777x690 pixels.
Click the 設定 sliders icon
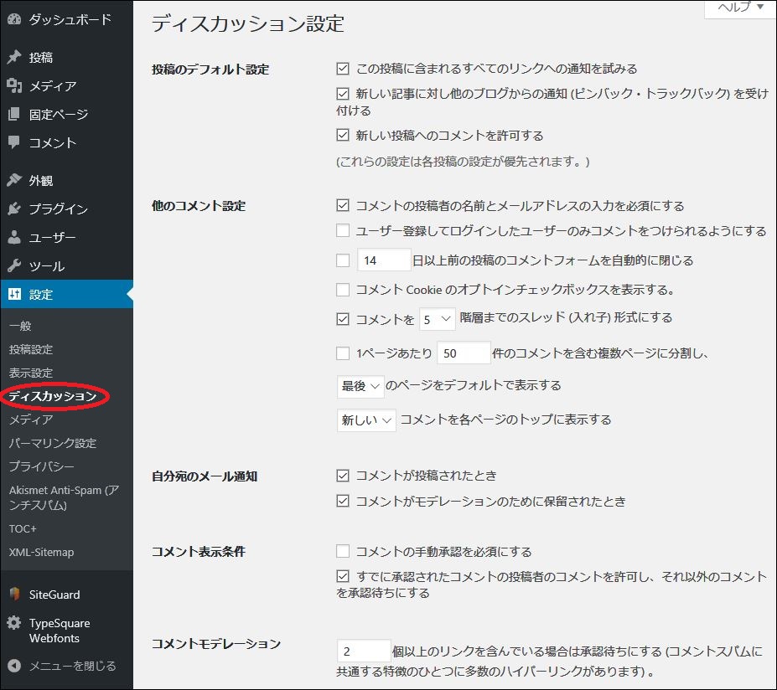click(x=14, y=294)
